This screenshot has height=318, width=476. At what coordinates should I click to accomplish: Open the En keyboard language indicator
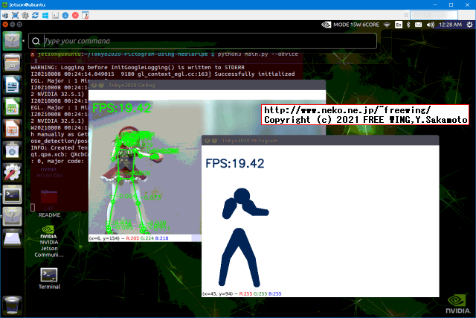pos(399,25)
